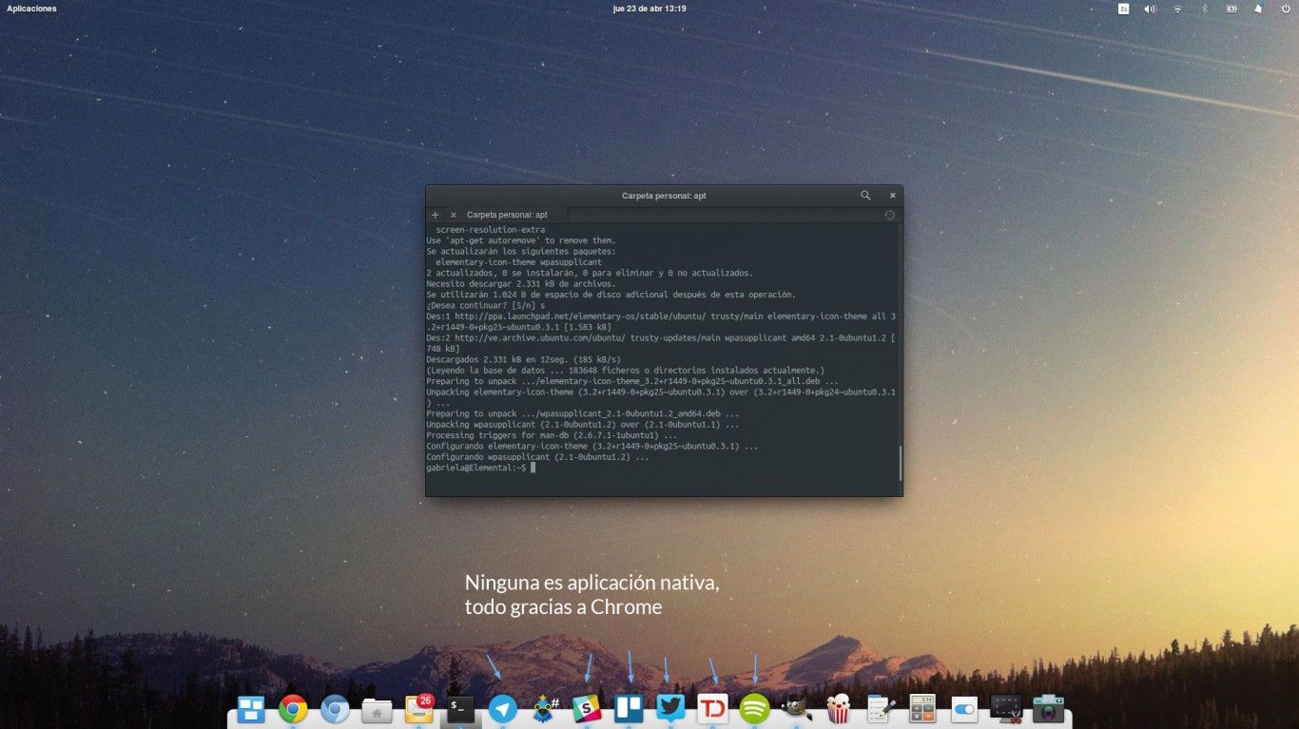Select the 'Carpeta personal: apt' tab

point(507,215)
